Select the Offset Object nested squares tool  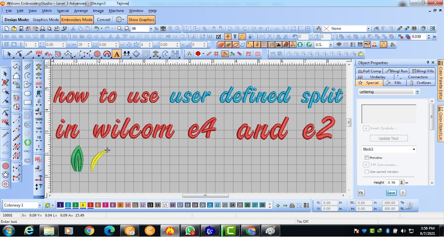click(146, 54)
